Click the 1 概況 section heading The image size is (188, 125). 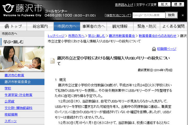(61, 80)
